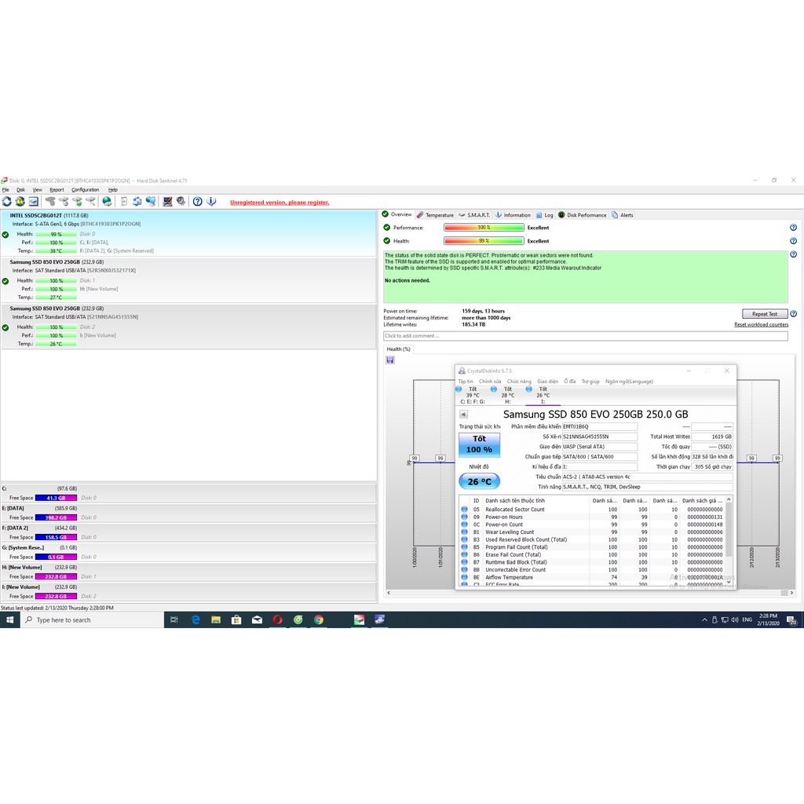Viewport: 804px width, 804px height.
Task: Click the save floppy icon above health graph
Action: tap(390, 360)
